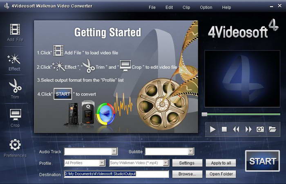Click the Open Folder button
The width and height of the screenshot is (286, 184).
(221, 174)
